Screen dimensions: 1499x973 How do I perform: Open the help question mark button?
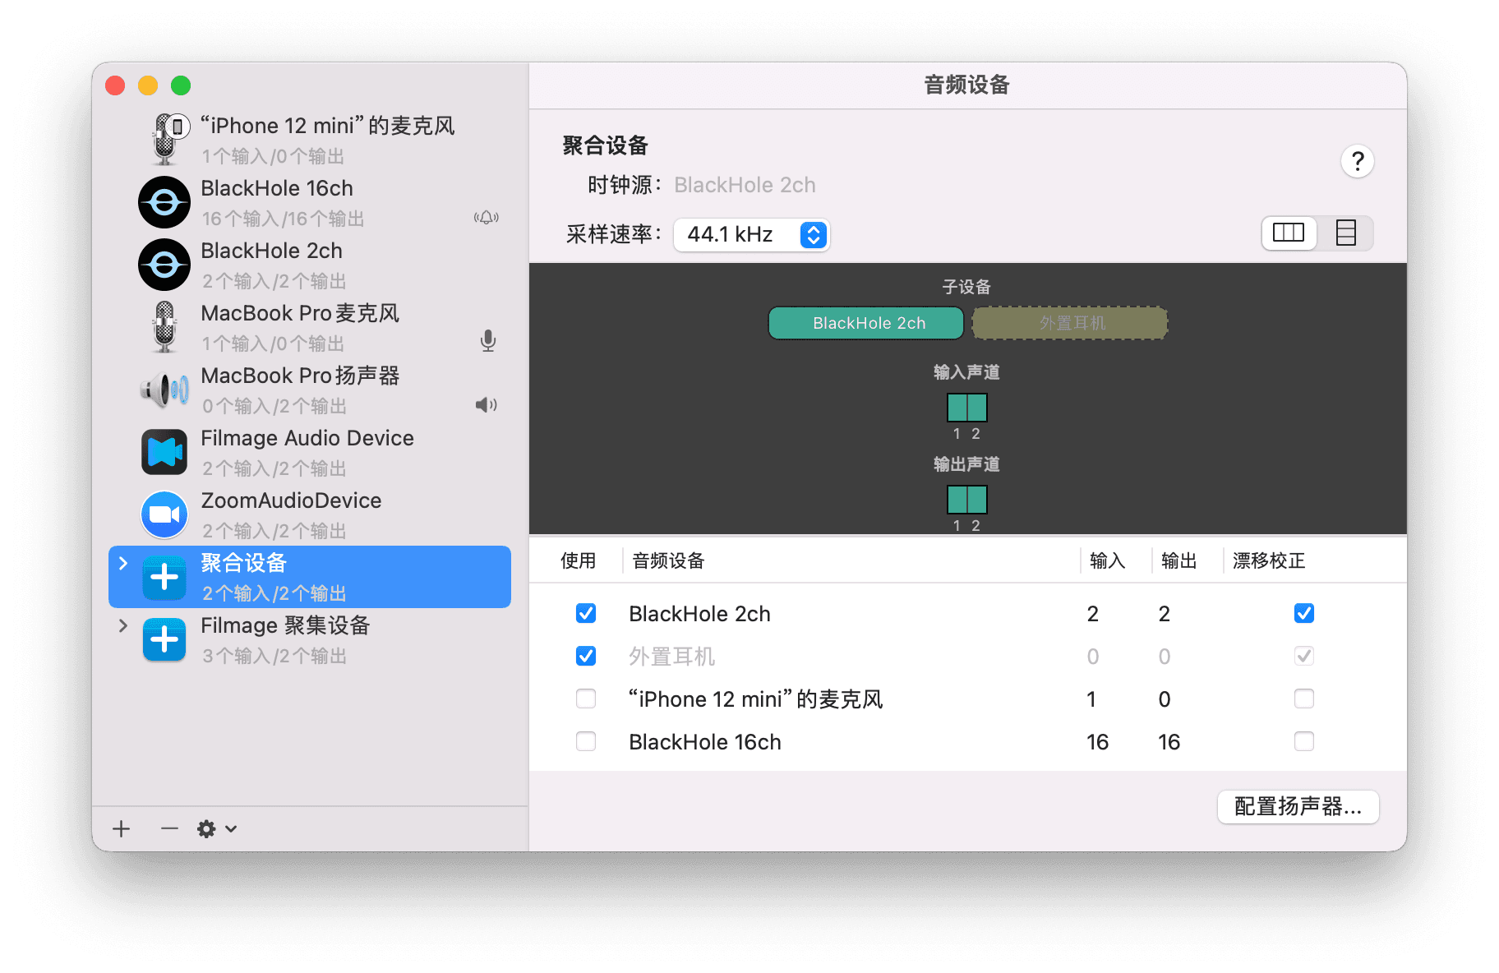click(1357, 161)
